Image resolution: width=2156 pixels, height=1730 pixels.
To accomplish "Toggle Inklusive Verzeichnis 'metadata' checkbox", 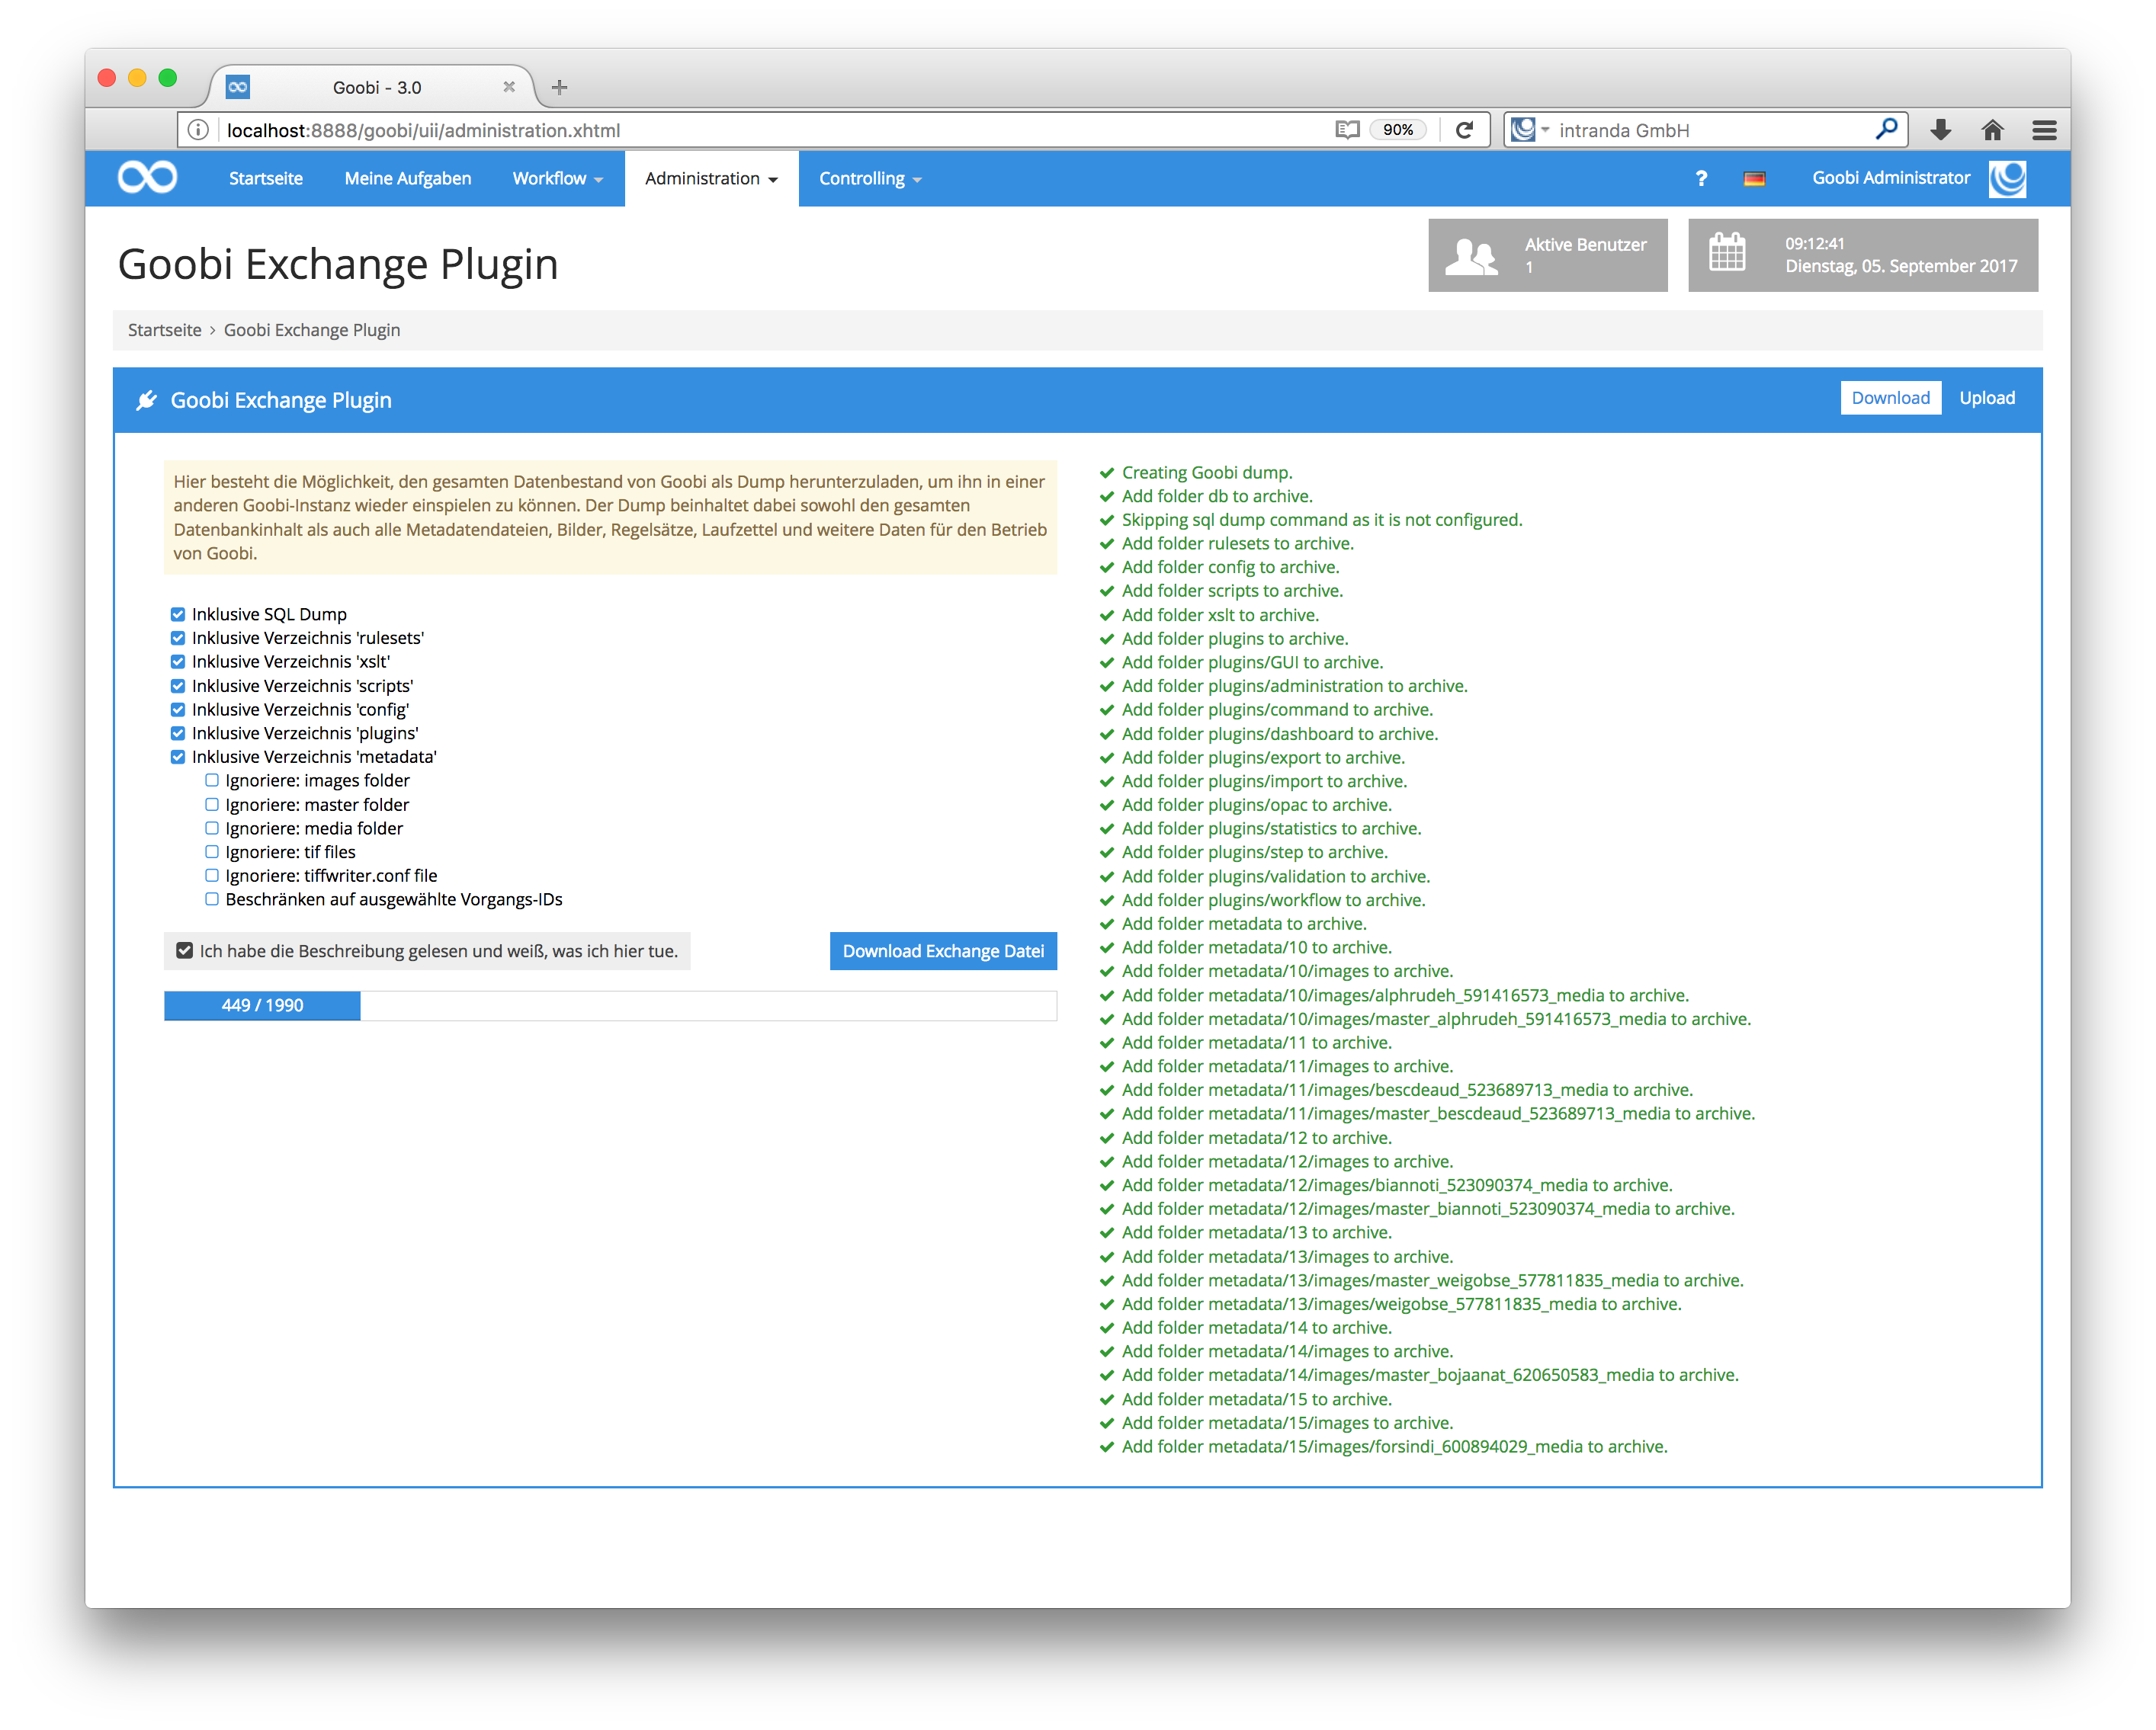I will point(178,757).
